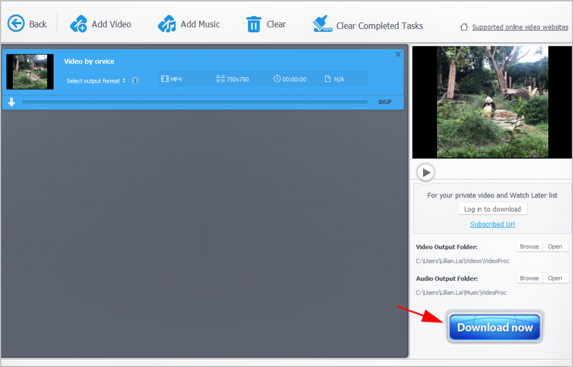Browse for Video Output Folder

point(529,247)
